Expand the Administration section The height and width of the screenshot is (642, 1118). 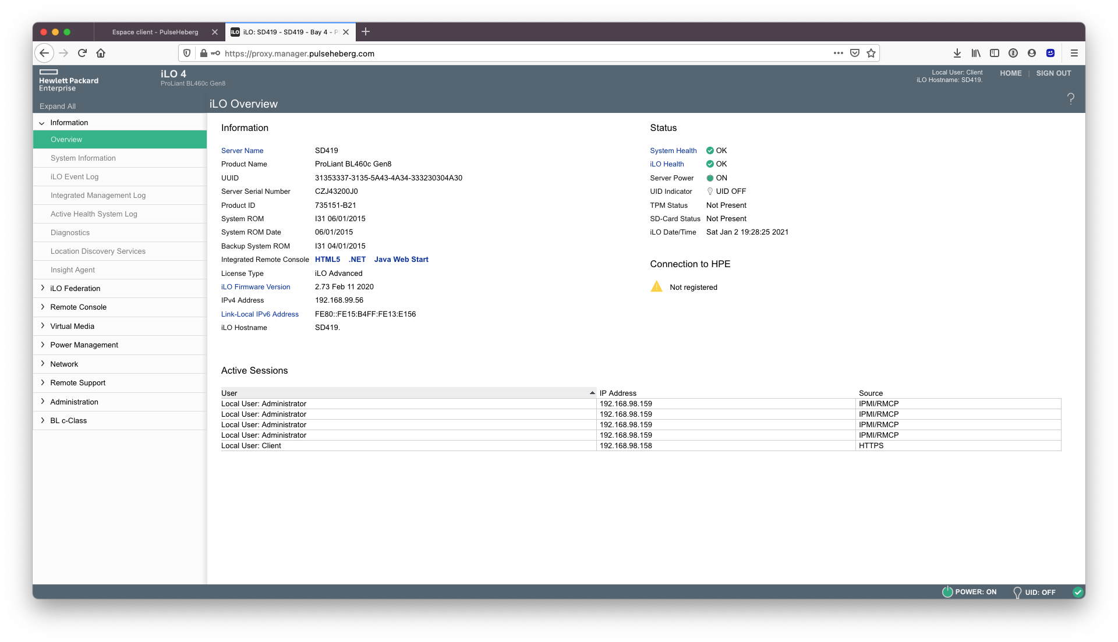43,402
